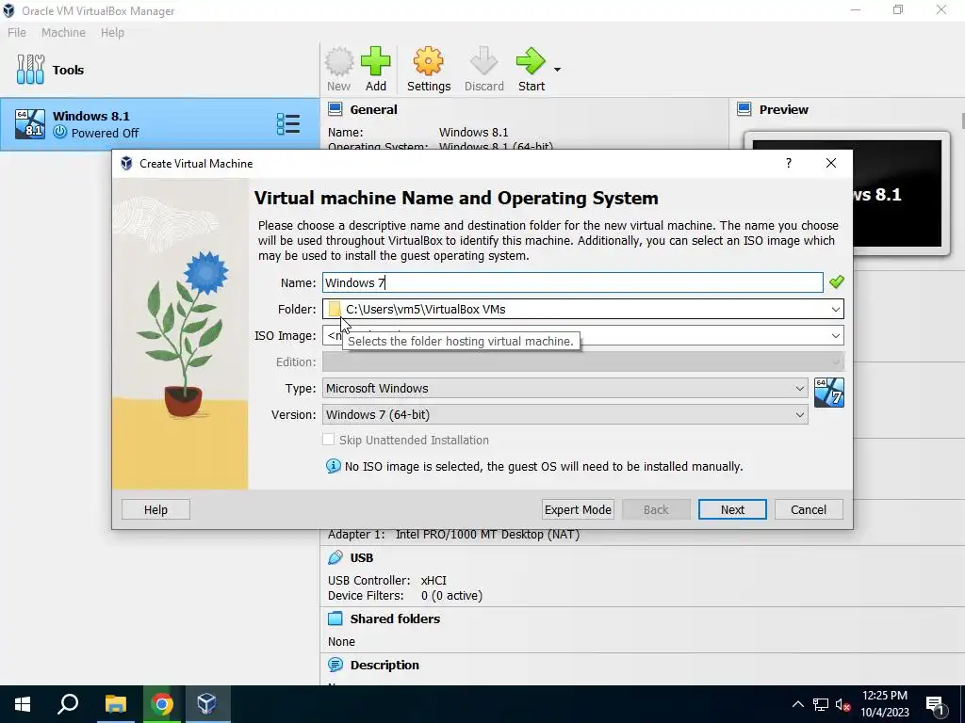Click the info icon beside No ISO message
The width and height of the screenshot is (965, 723).
(x=333, y=466)
